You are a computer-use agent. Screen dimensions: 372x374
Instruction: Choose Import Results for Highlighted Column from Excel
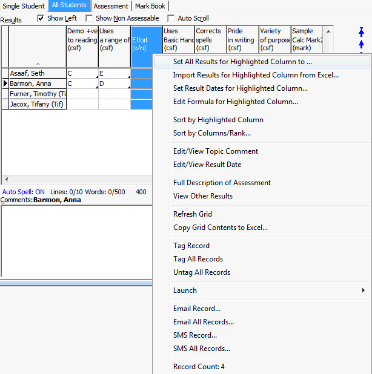click(x=262, y=75)
